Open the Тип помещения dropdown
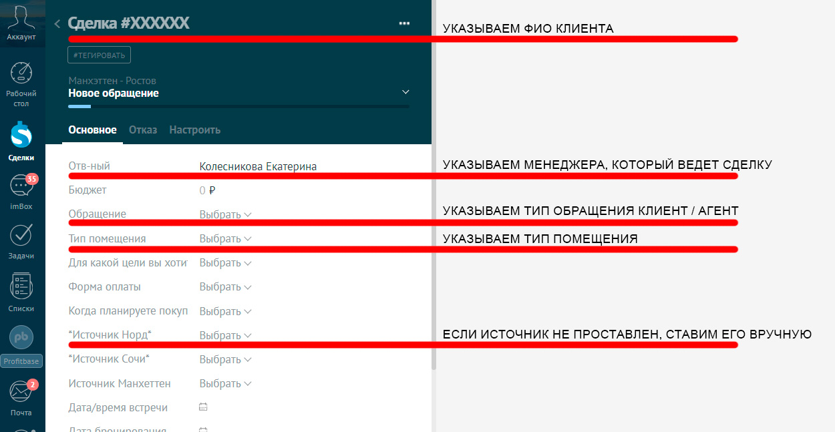This screenshot has height=432, width=835. 225,239
